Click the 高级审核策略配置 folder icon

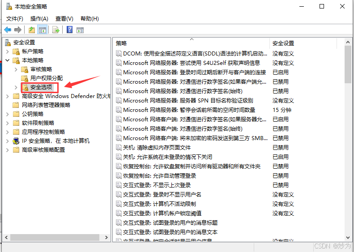[16, 149]
